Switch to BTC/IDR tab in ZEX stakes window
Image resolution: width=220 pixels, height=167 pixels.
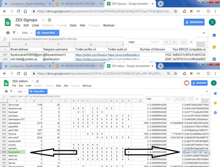click(x=79, y=66)
